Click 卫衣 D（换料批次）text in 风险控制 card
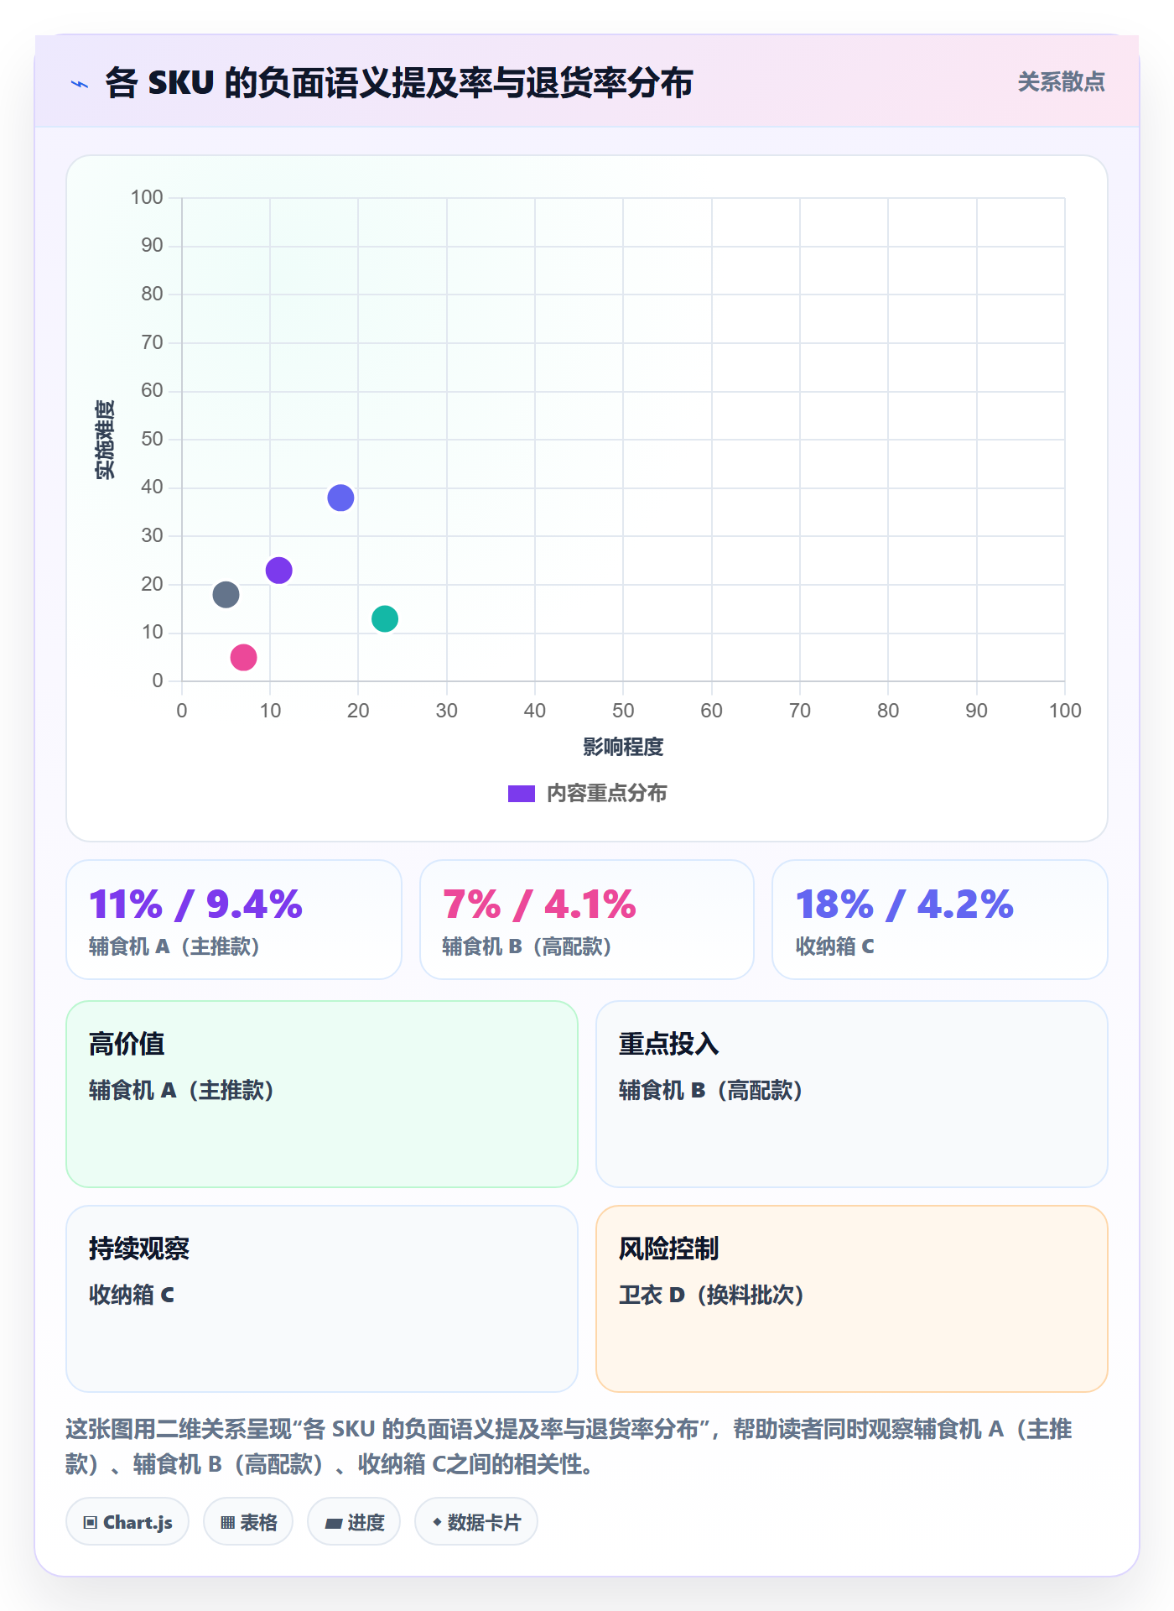Image resolution: width=1174 pixels, height=1611 pixels. [x=712, y=1295]
